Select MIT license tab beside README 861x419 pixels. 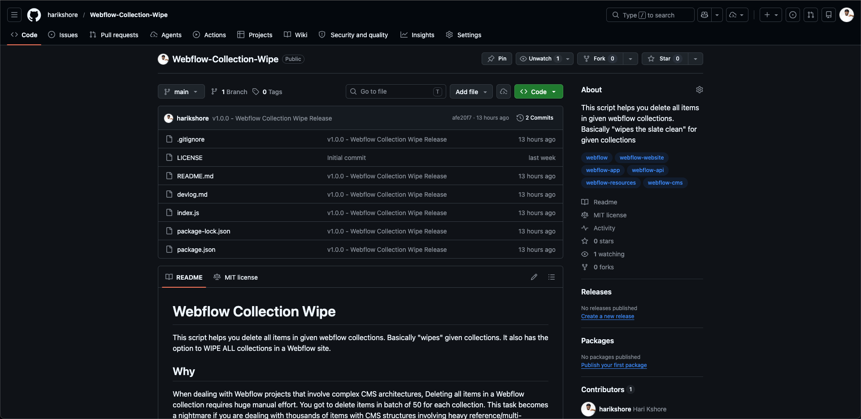point(236,277)
